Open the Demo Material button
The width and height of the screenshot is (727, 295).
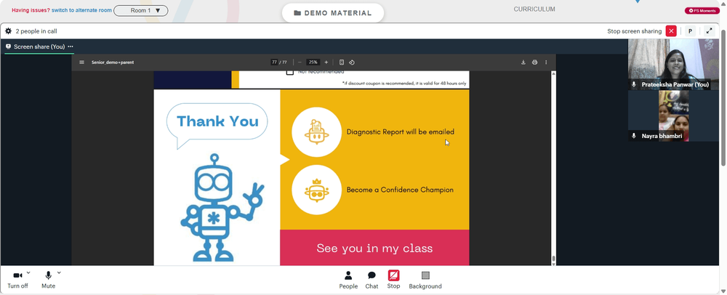(x=333, y=13)
